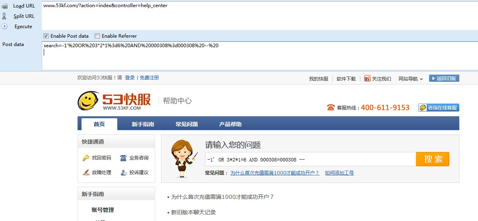
Task: Click the 业务咨询 telephone icon
Action: point(123,158)
